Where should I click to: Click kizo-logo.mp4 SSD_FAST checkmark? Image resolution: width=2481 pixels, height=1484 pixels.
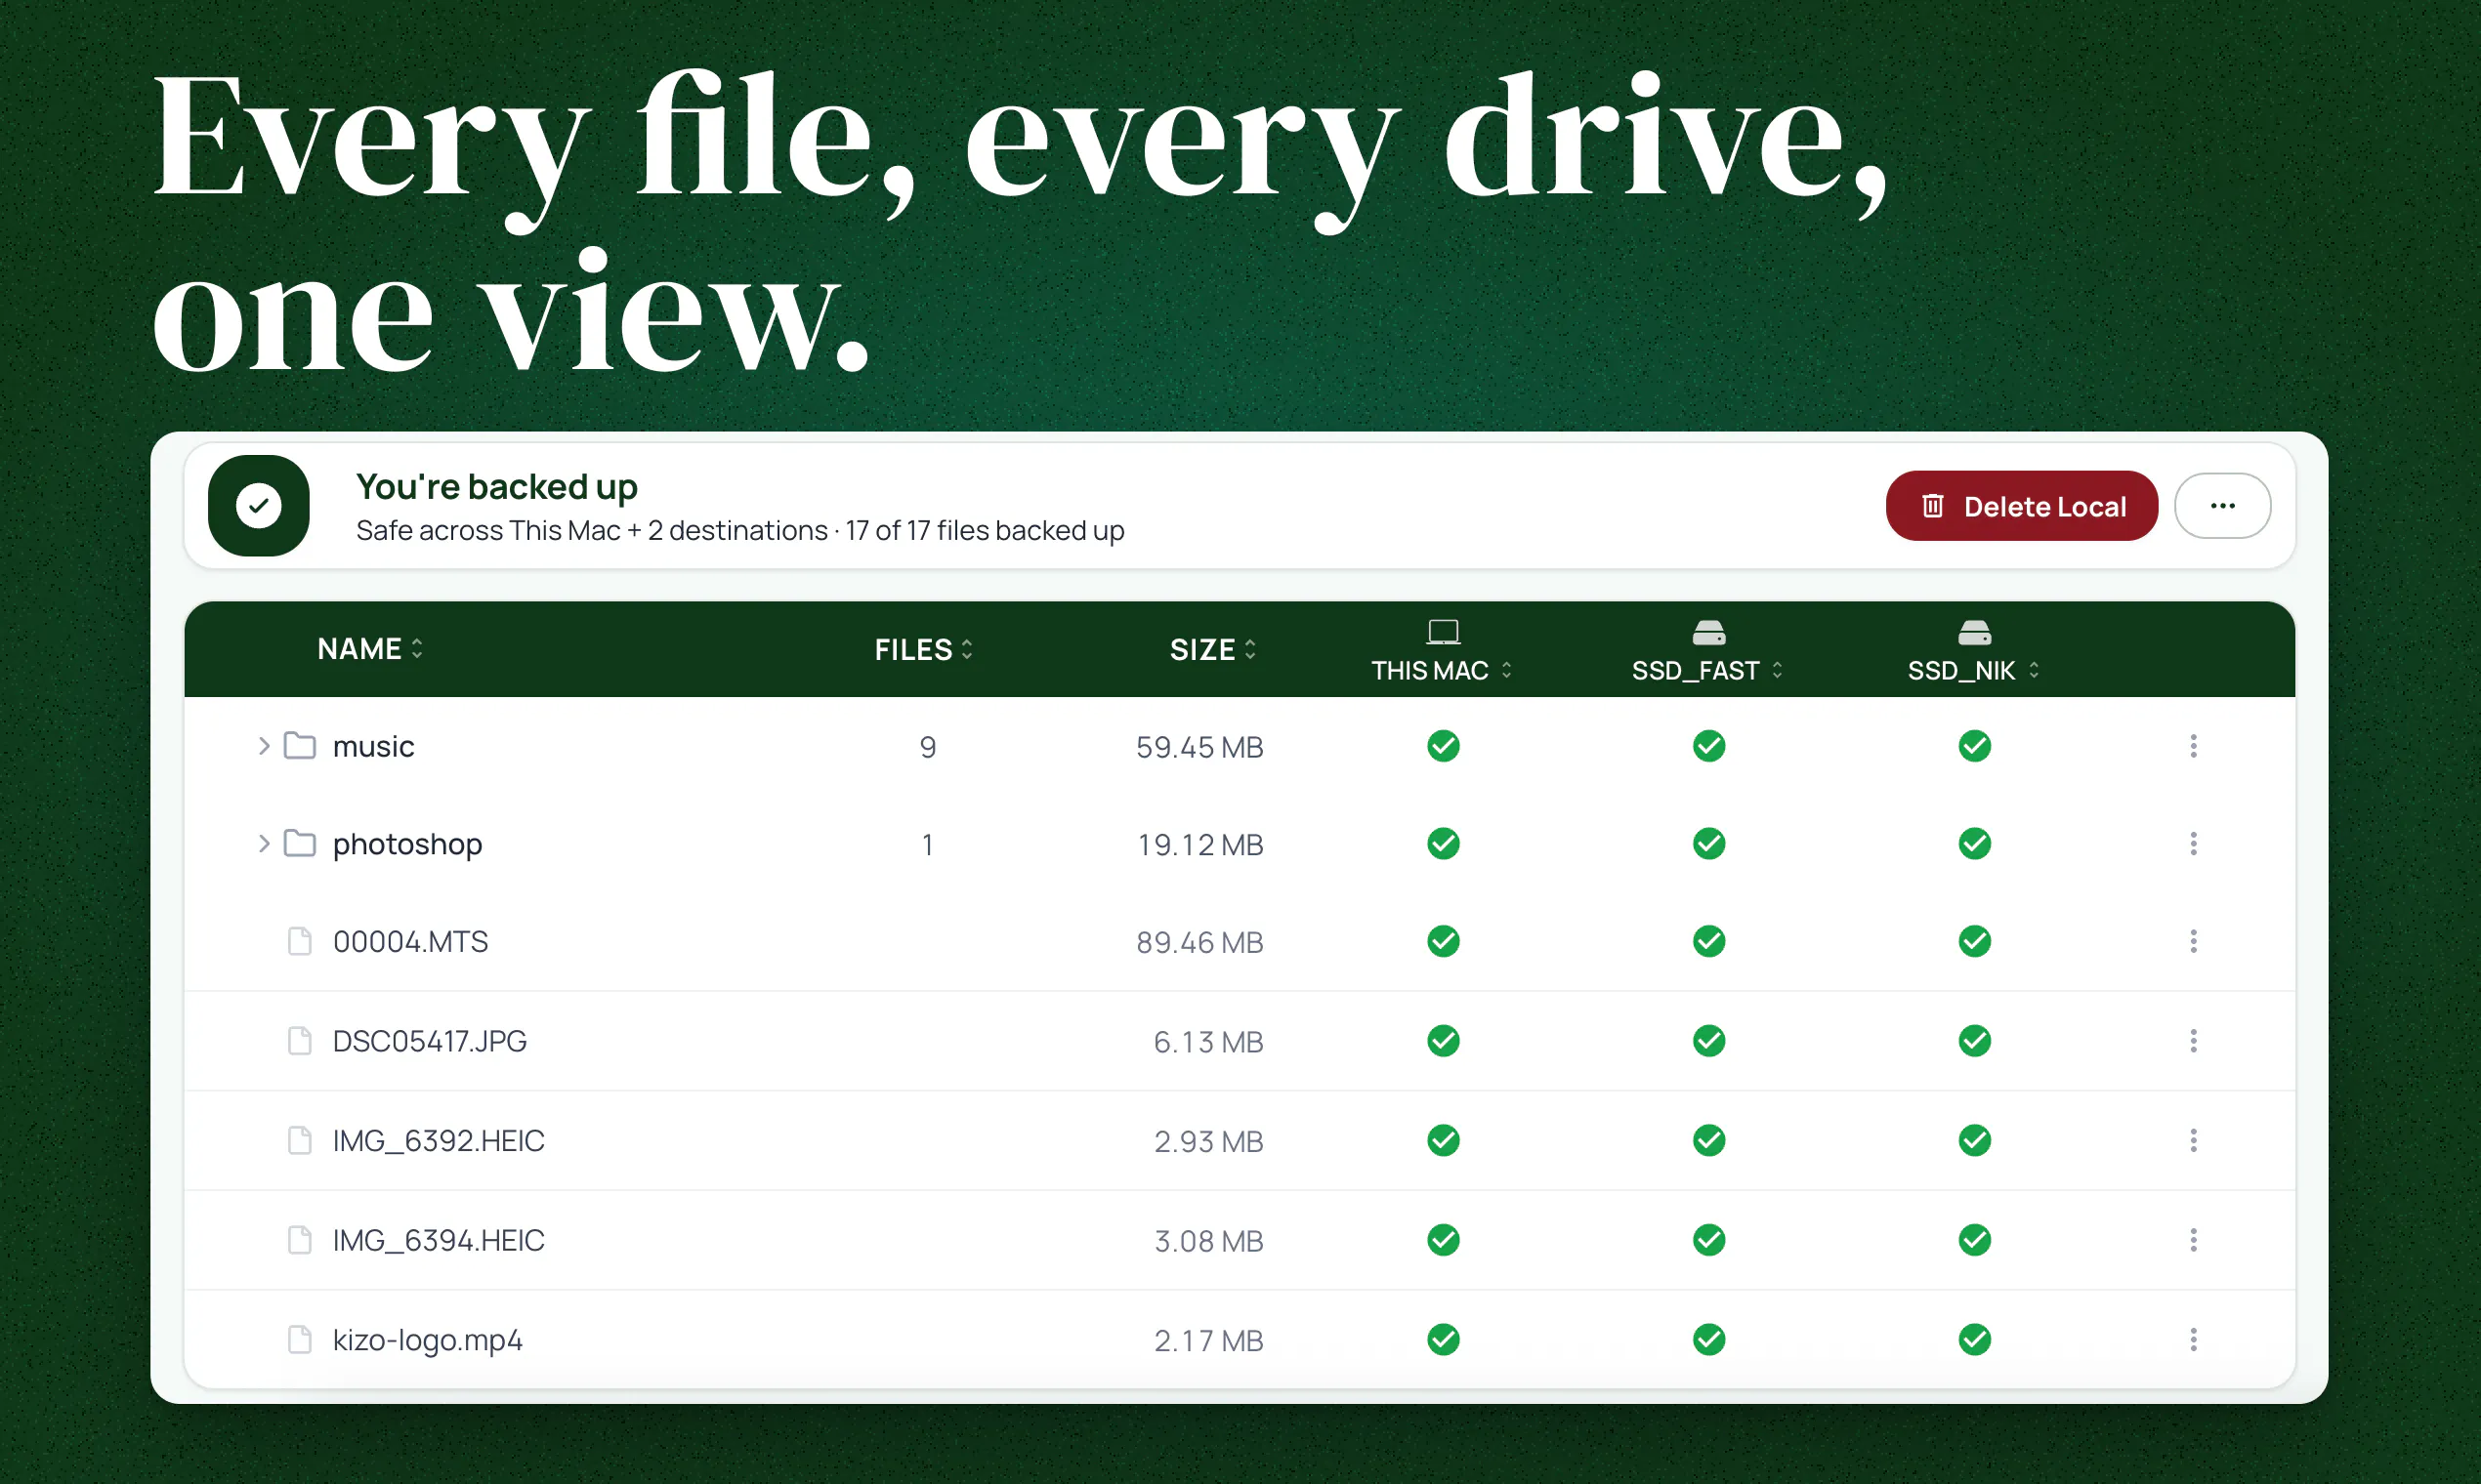[1708, 1340]
